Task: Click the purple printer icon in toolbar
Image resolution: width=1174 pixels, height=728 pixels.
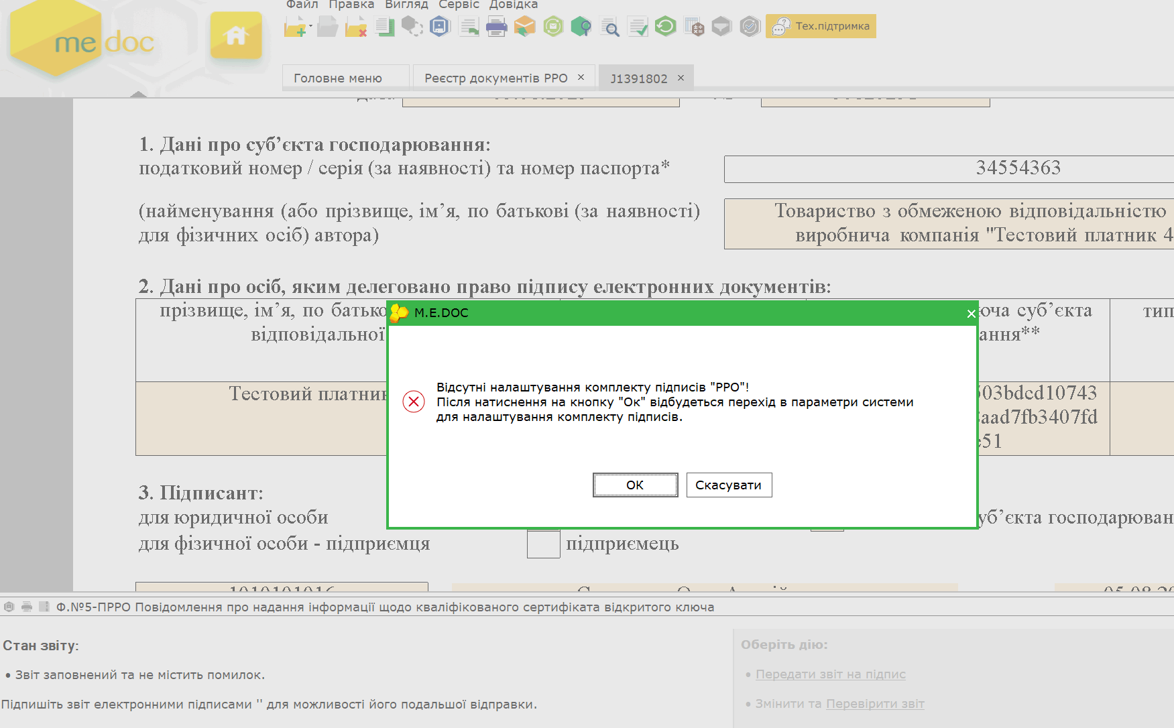Action: coord(496,27)
